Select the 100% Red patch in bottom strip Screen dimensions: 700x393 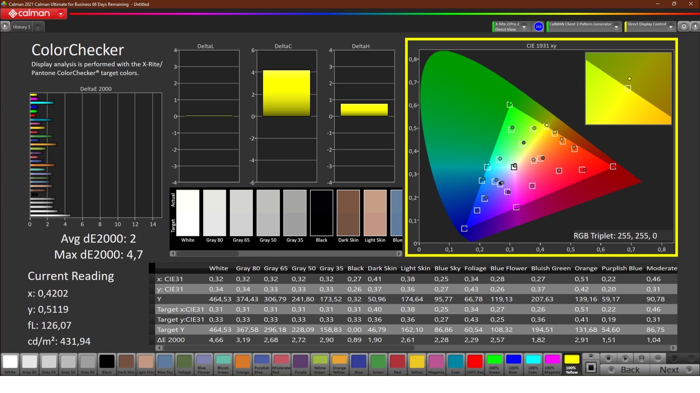point(475,364)
